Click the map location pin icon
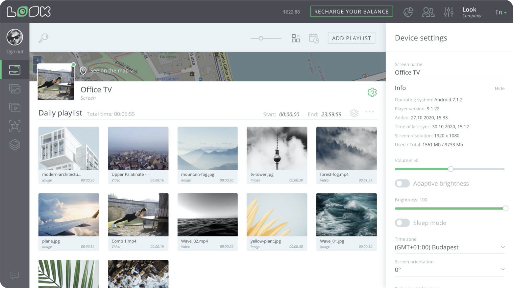This screenshot has height=288, width=513. coord(83,71)
